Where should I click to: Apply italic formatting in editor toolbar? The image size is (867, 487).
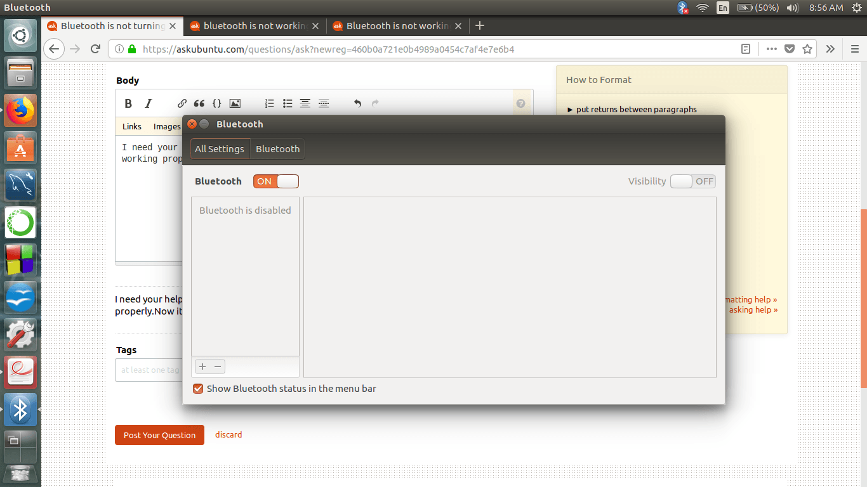tap(149, 103)
